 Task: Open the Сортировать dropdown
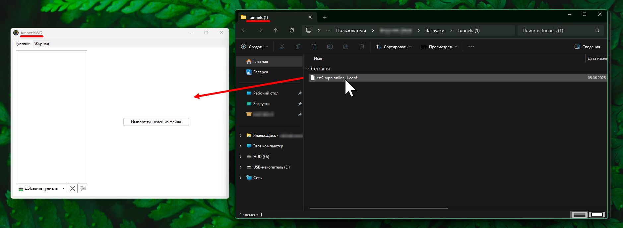click(394, 47)
